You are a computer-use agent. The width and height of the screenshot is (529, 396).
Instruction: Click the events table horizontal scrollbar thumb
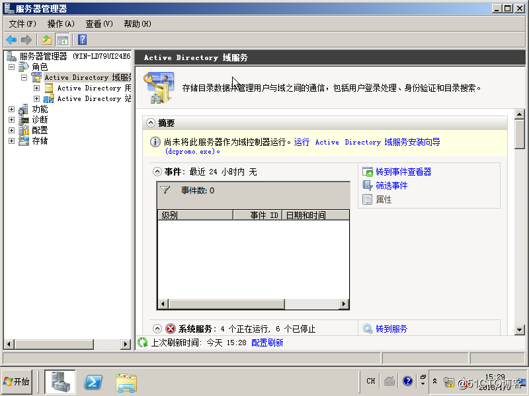[x=227, y=304]
